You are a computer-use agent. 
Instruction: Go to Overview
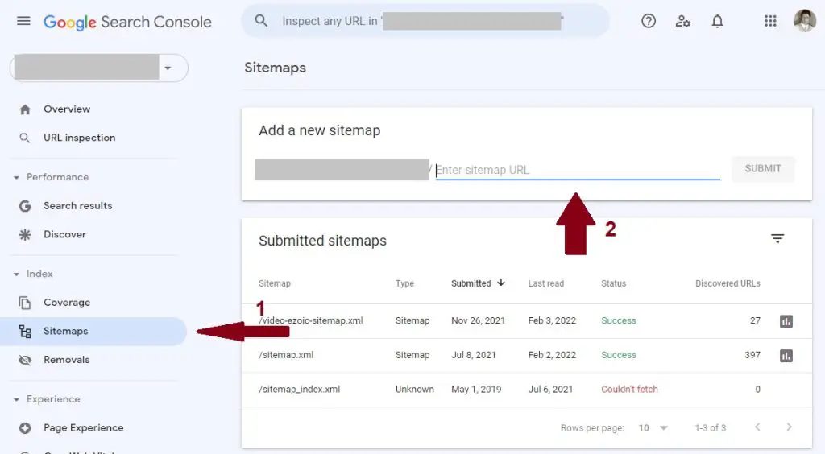67,109
